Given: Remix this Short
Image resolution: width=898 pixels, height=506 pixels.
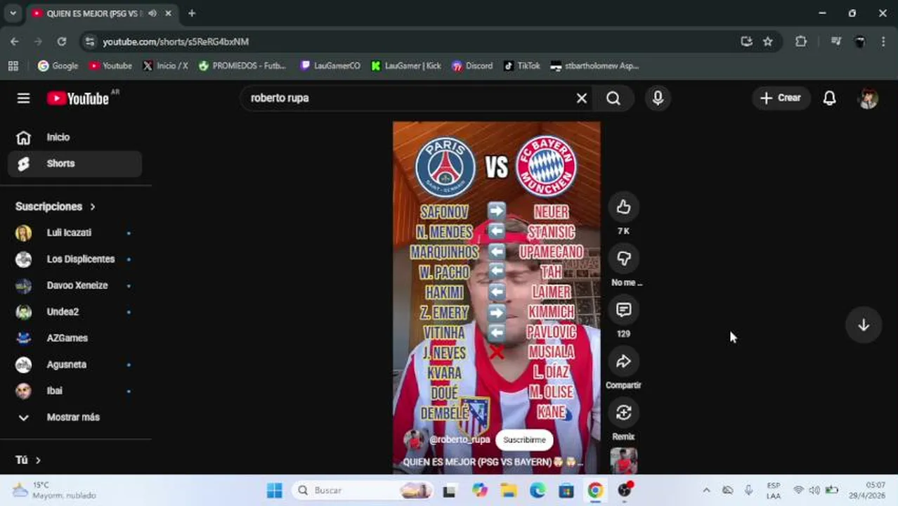Looking at the screenshot, I should [x=623, y=413].
